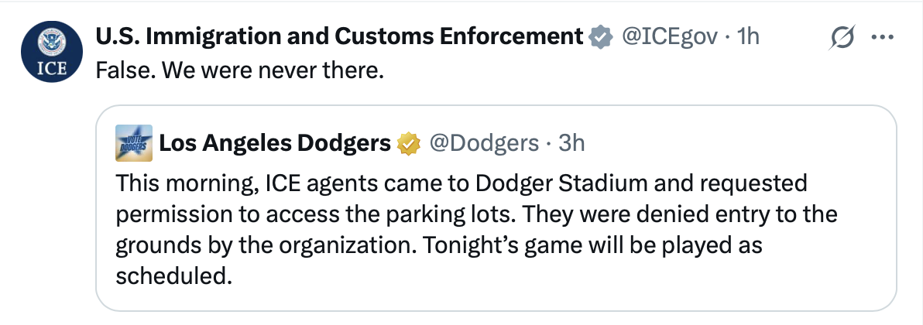Visit the @Dodgers handle
Image resolution: width=923 pixels, height=325 pixels.
[484, 142]
